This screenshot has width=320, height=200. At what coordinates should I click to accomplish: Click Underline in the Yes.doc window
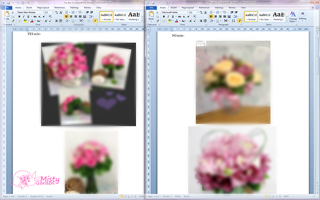[x=28, y=17]
